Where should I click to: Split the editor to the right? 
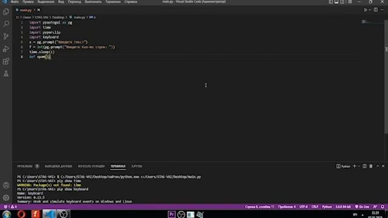pyautogui.click(x=376, y=10)
